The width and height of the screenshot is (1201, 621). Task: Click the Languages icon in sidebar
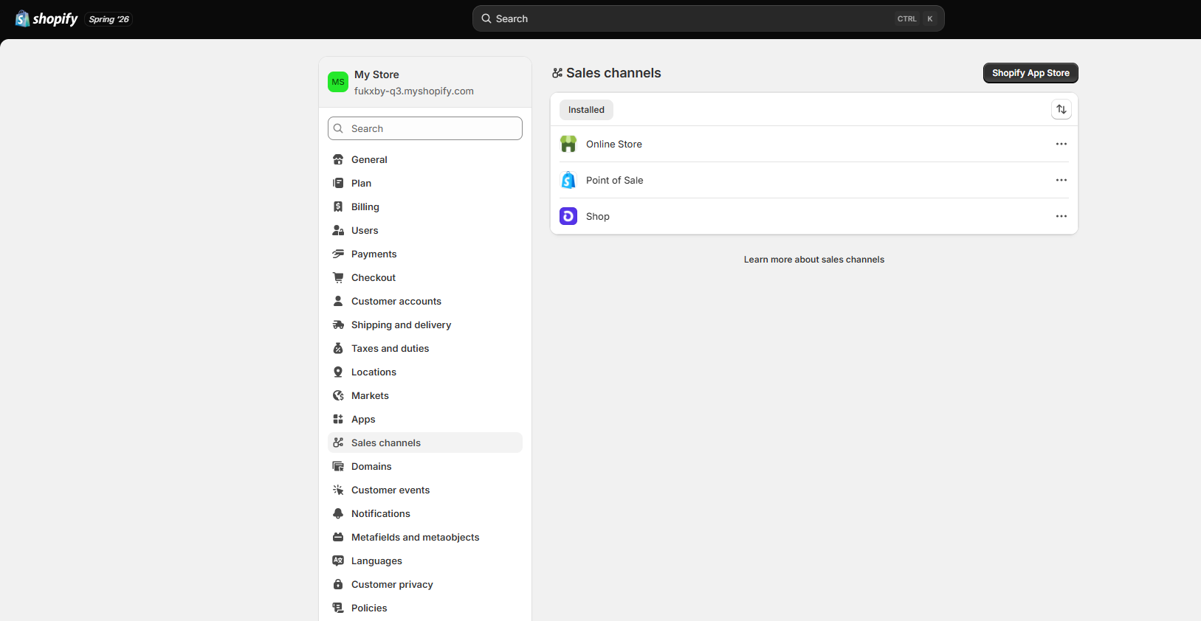(x=338, y=561)
